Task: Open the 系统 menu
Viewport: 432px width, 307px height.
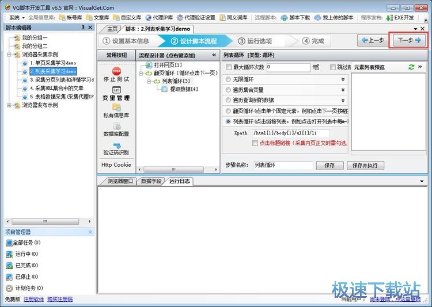Action: (x=17, y=18)
